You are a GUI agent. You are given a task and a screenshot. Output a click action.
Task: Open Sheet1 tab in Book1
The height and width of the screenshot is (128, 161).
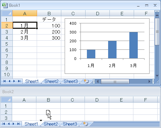coord(32,81)
